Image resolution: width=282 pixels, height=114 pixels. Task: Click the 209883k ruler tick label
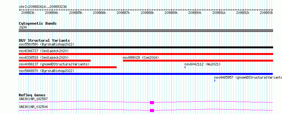pyautogui.click(x=28, y=13)
